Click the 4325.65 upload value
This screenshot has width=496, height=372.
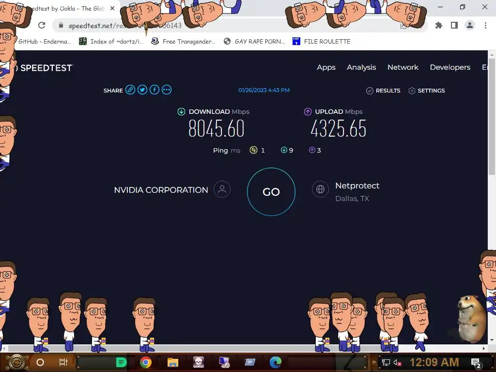pyautogui.click(x=339, y=128)
